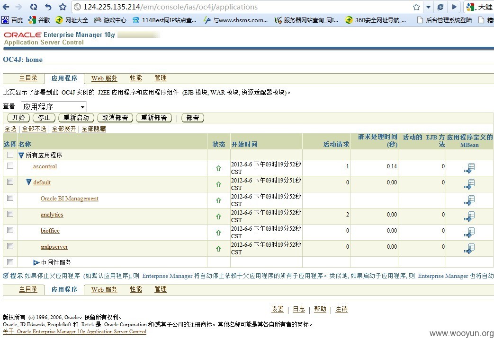
Task: Open the 服务器网站查询 bookmark
Action: [x=306, y=20]
